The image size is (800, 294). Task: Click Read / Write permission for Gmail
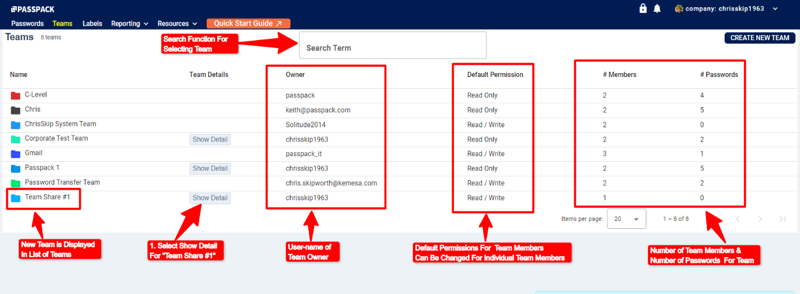[x=486, y=154]
